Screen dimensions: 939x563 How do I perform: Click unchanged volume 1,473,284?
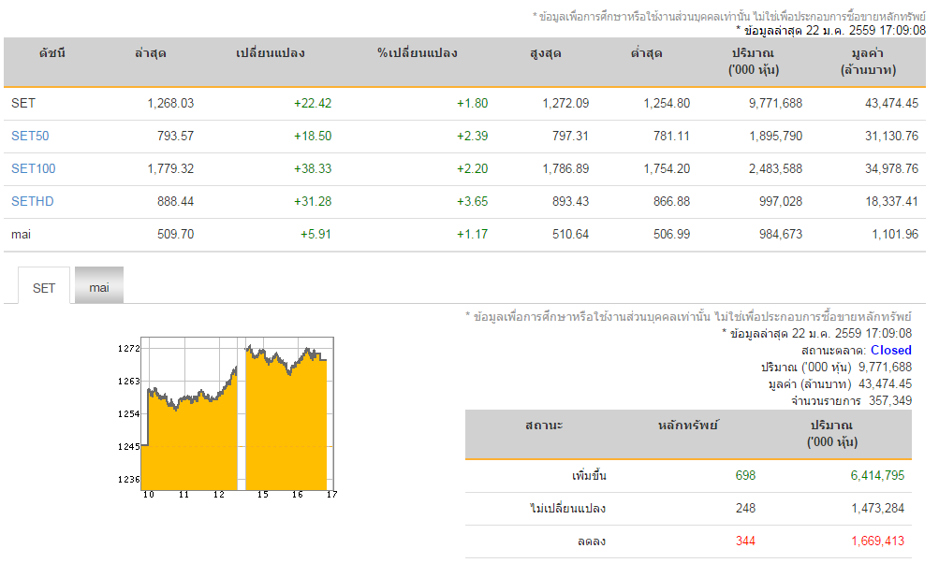[877, 508]
